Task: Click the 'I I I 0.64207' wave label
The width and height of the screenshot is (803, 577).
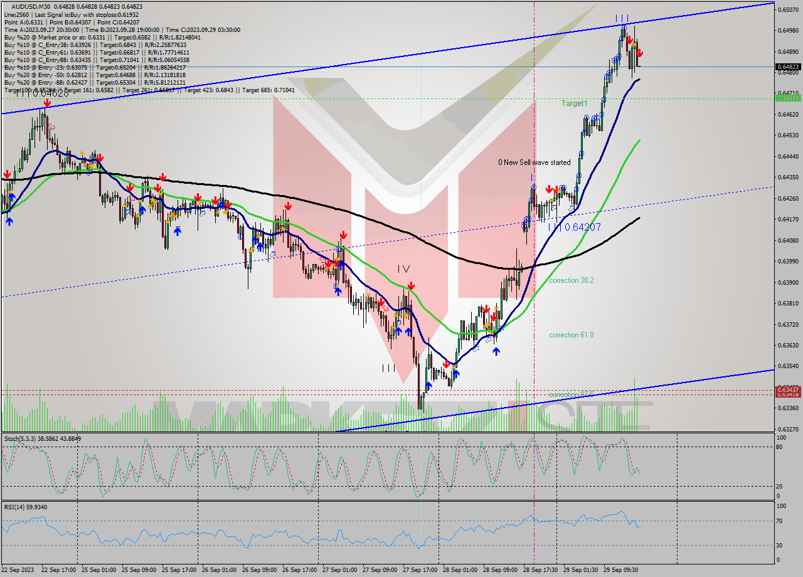Action: [574, 227]
